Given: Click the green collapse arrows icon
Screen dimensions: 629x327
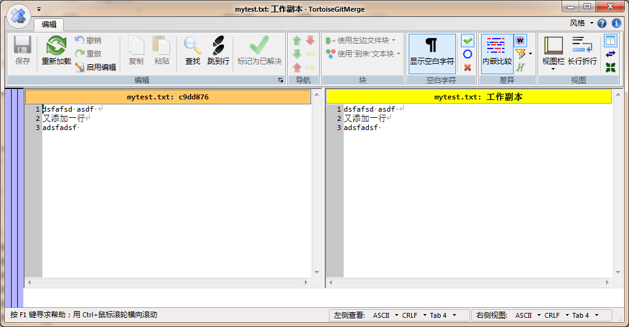Looking at the screenshot, I should pos(611,67).
